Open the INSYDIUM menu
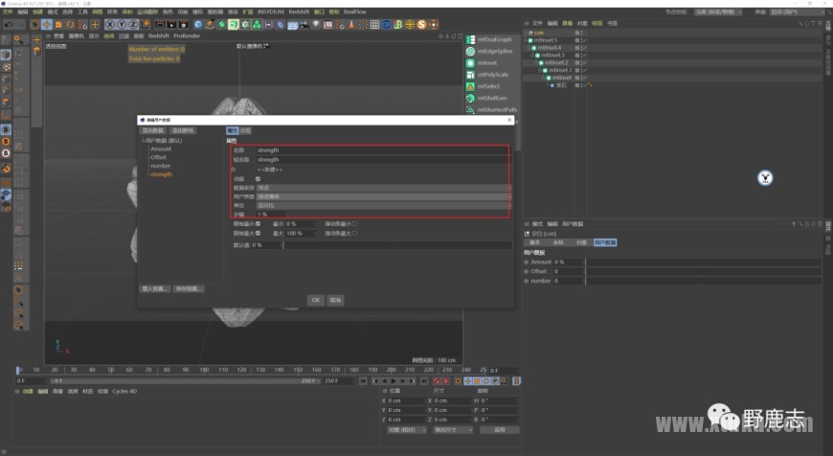Image resolution: width=833 pixels, height=456 pixels. pyautogui.click(x=270, y=11)
